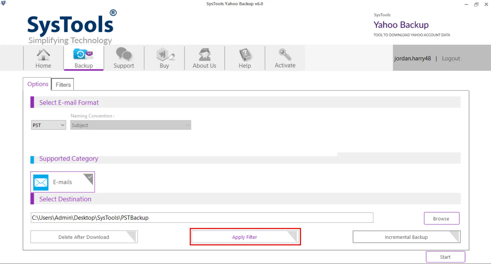Click the Naming Convention label
The height and width of the screenshot is (264, 491).
pyautogui.click(x=92, y=116)
